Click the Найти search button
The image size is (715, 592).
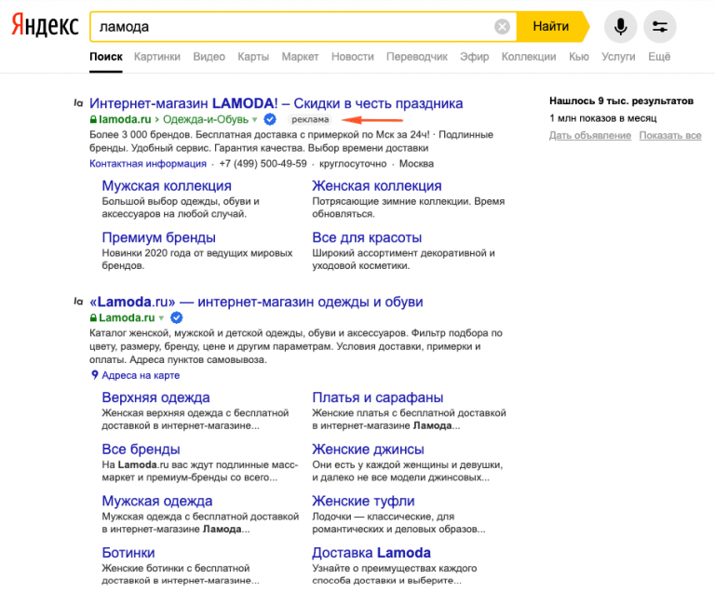coord(551,26)
